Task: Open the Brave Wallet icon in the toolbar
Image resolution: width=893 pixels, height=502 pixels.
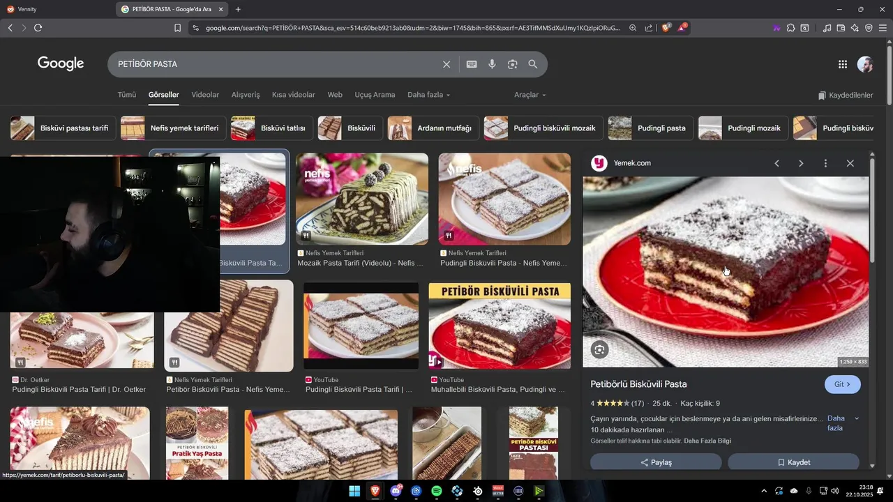Action: pyautogui.click(x=841, y=28)
